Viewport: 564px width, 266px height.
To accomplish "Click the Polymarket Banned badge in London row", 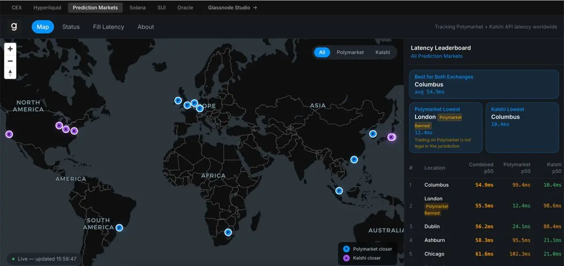I will pyautogui.click(x=437, y=210).
